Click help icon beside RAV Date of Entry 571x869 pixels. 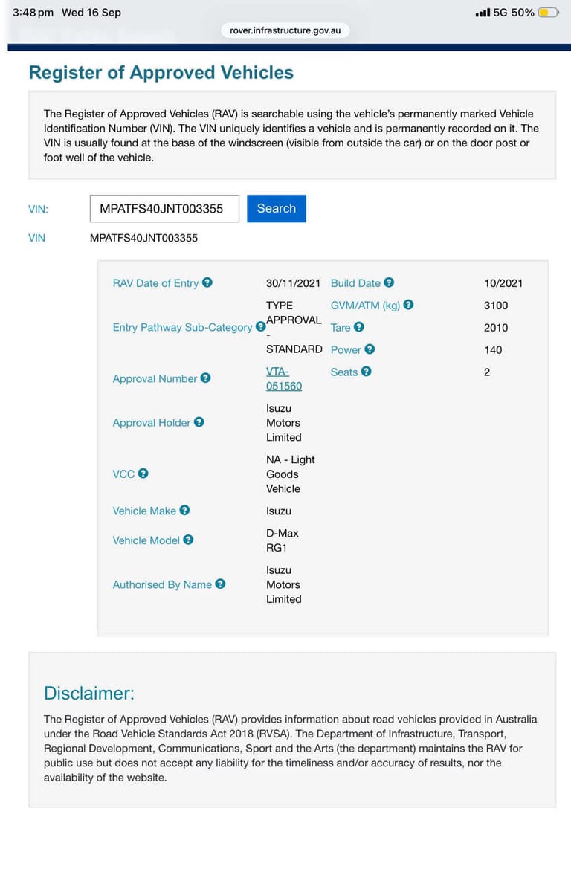pyautogui.click(x=207, y=282)
